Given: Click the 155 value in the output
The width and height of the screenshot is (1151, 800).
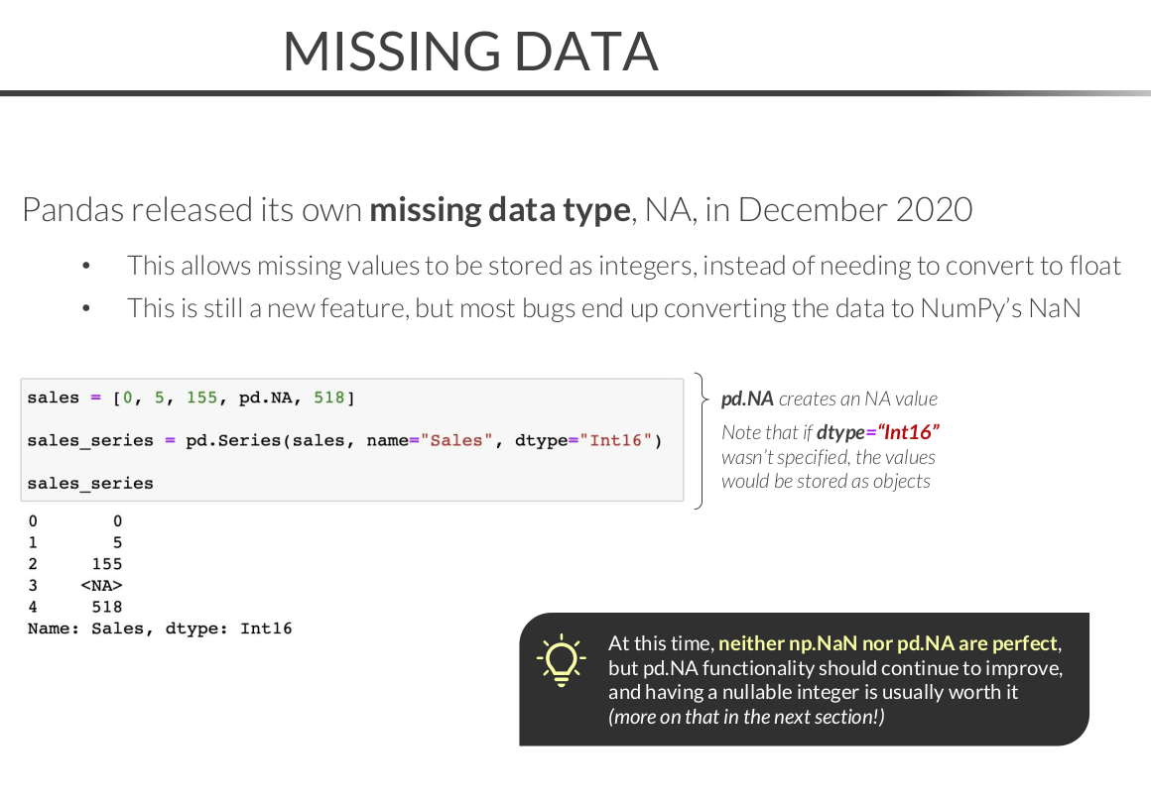Looking at the screenshot, I should click(x=106, y=563).
